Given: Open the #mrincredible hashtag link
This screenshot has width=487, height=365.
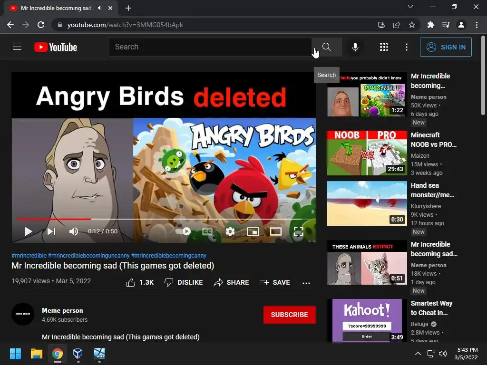Looking at the screenshot, I should click(x=29, y=255).
